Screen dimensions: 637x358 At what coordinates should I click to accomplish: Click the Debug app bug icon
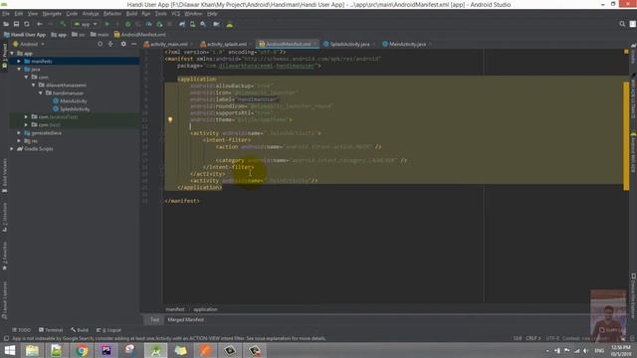tap(128, 24)
